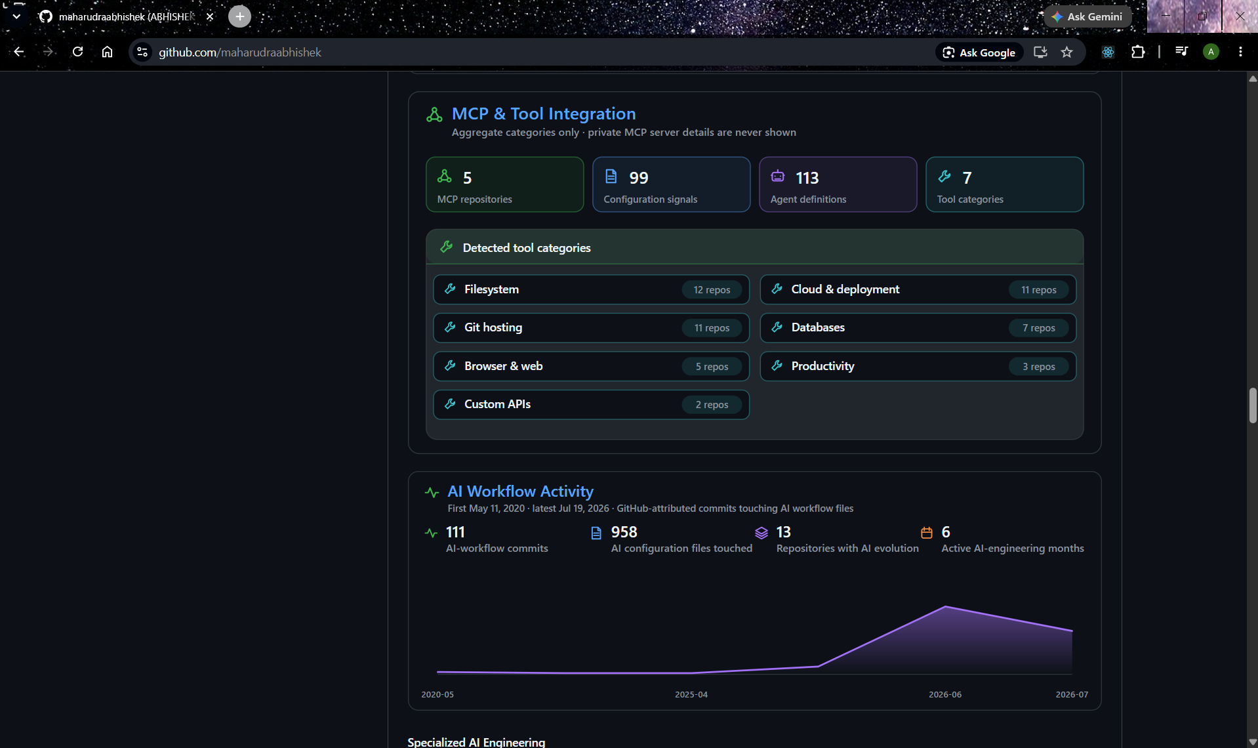Click the layers icon beside 13 Repositories
Image resolution: width=1258 pixels, height=748 pixels.
761,533
